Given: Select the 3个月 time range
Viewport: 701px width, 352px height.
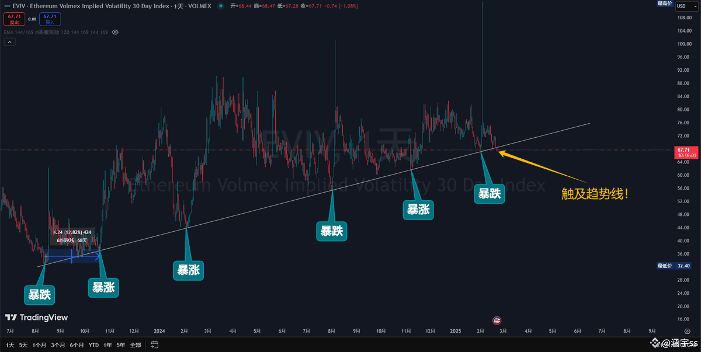Looking at the screenshot, I should [x=58, y=345].
